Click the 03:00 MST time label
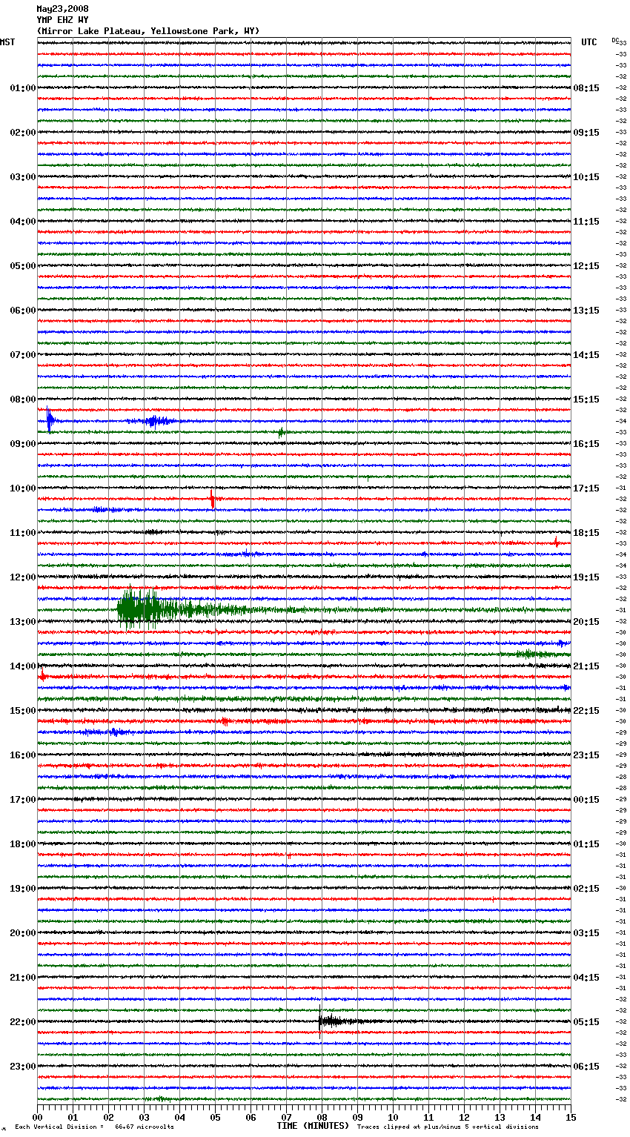The width and height of the screenshot is (630, 1137). (22, 177)
